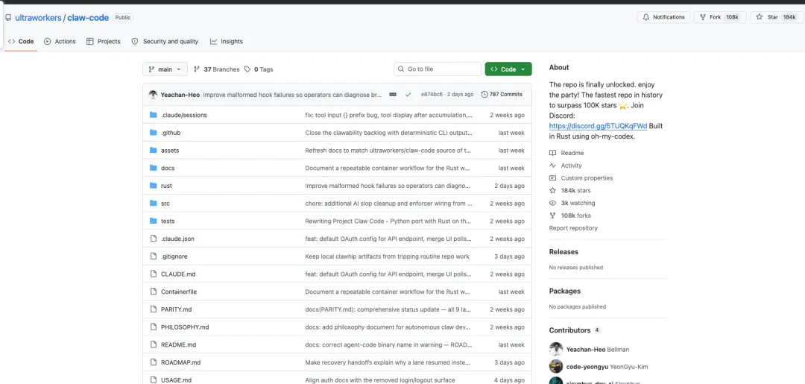Fork the repository via Fork button
This screenshot has height=384, width=805.
(720, 17)
